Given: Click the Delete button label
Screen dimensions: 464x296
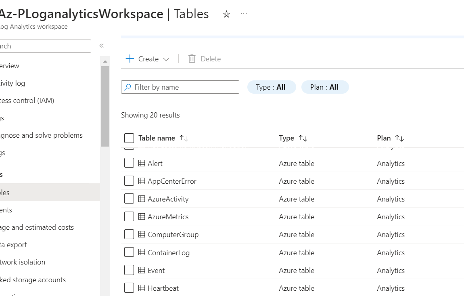Looking at the screenshot, I should [x=211, y=59].
